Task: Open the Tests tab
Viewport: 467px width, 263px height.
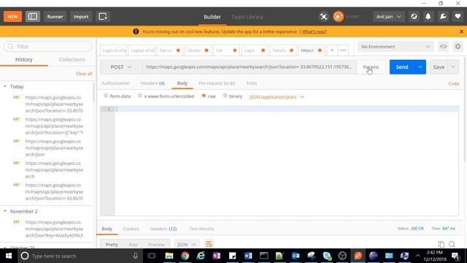Action: [251, 83]
